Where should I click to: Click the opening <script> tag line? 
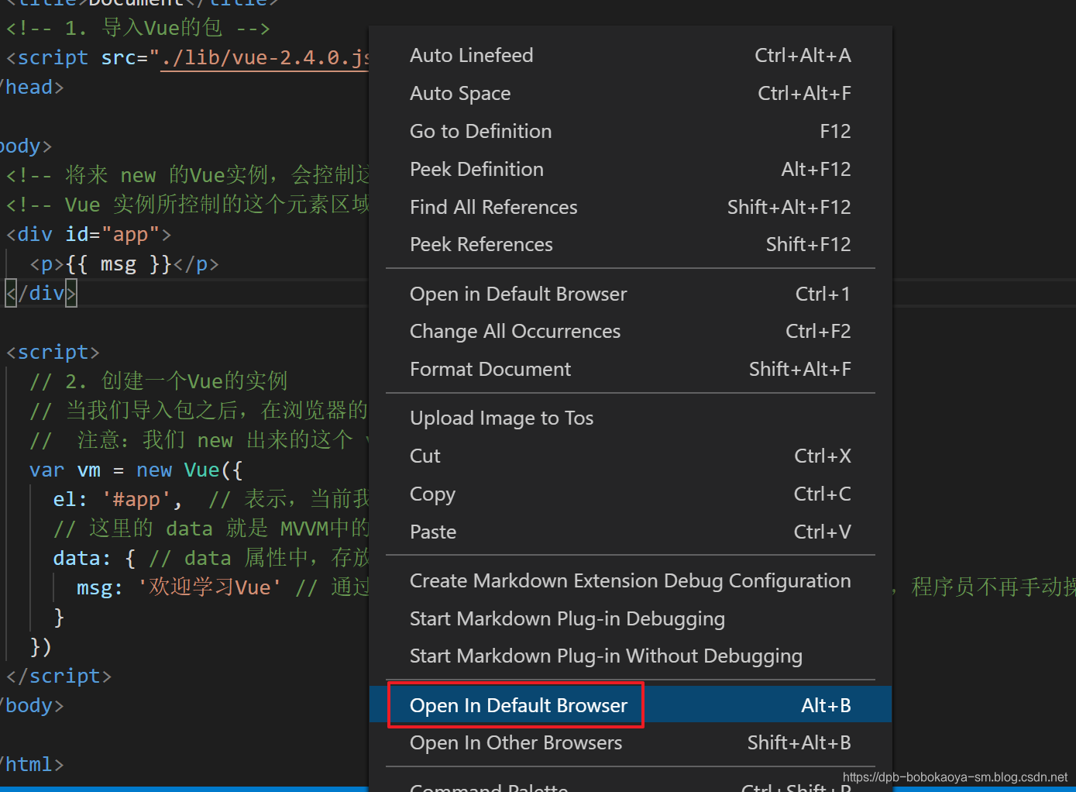pyautogui.click(x=53, y=353)
